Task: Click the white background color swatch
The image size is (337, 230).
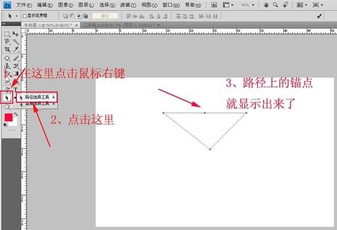Action: (x=14, y=123)
